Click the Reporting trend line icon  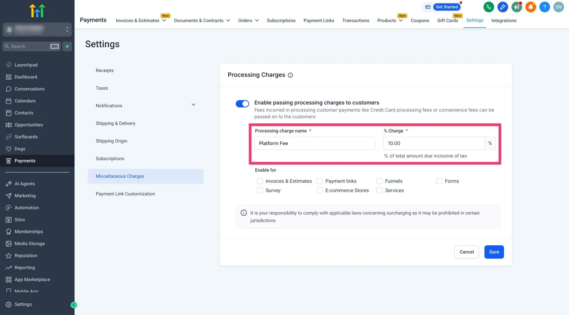[9, 268]
